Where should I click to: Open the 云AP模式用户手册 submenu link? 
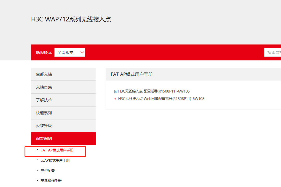[x=55, y=160]
